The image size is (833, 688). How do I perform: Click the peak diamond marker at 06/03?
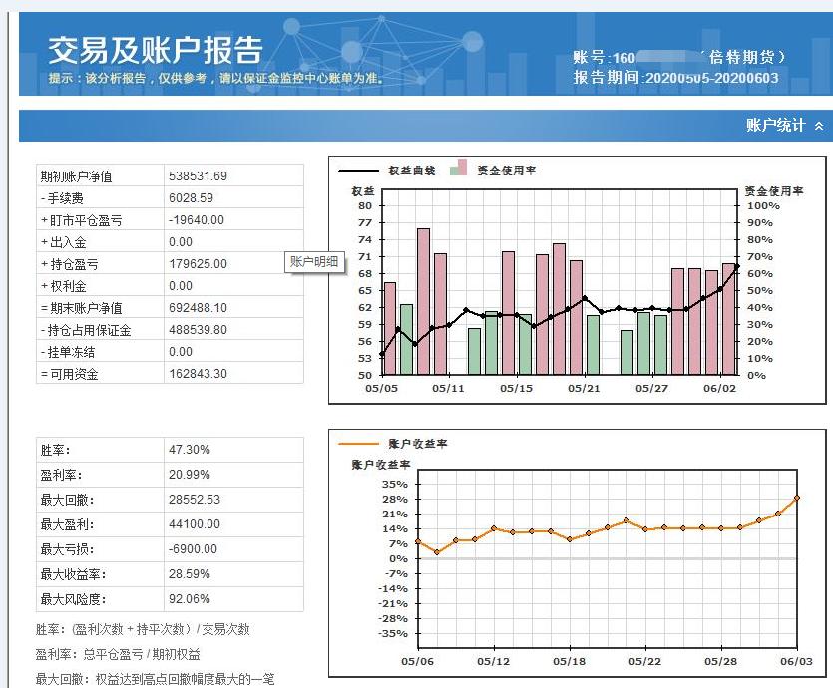796,496
